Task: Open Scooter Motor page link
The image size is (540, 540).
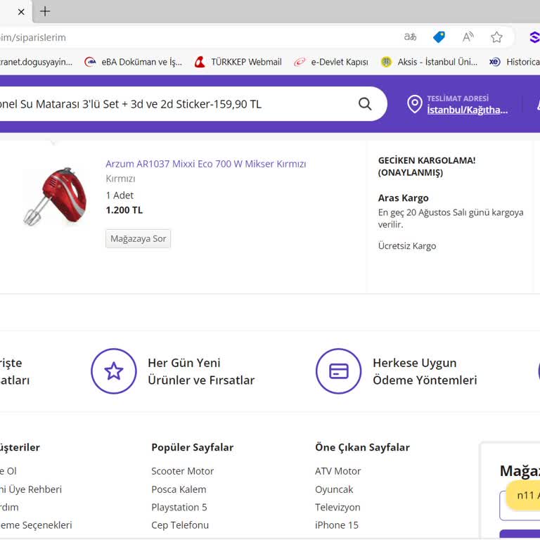Action: (183, 471)
